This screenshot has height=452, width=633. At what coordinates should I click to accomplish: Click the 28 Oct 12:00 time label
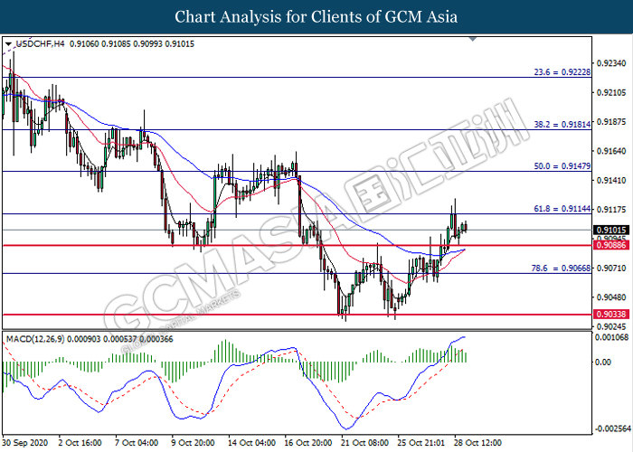coord(478,443)
